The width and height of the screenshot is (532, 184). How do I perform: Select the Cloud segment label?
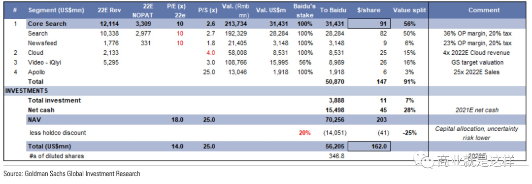coord(35,53)
